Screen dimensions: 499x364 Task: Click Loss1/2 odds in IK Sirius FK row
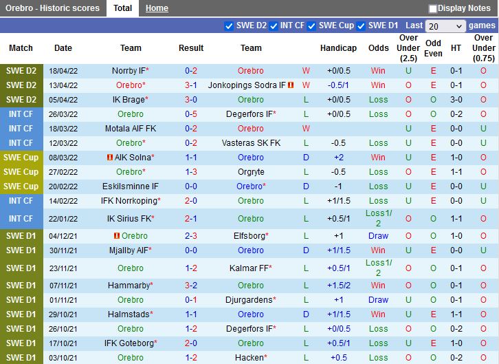tap(379, 218)
